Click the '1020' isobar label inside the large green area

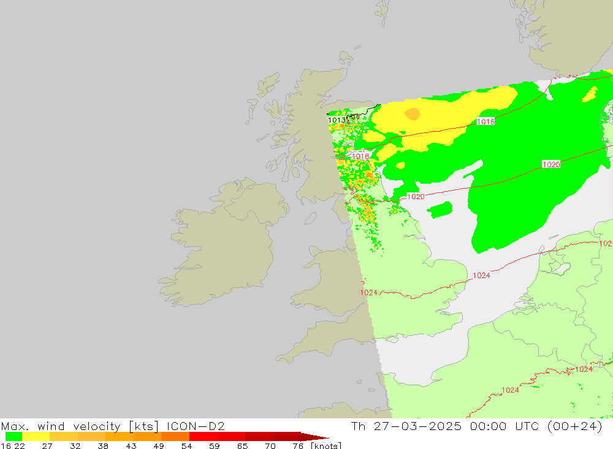551,165
